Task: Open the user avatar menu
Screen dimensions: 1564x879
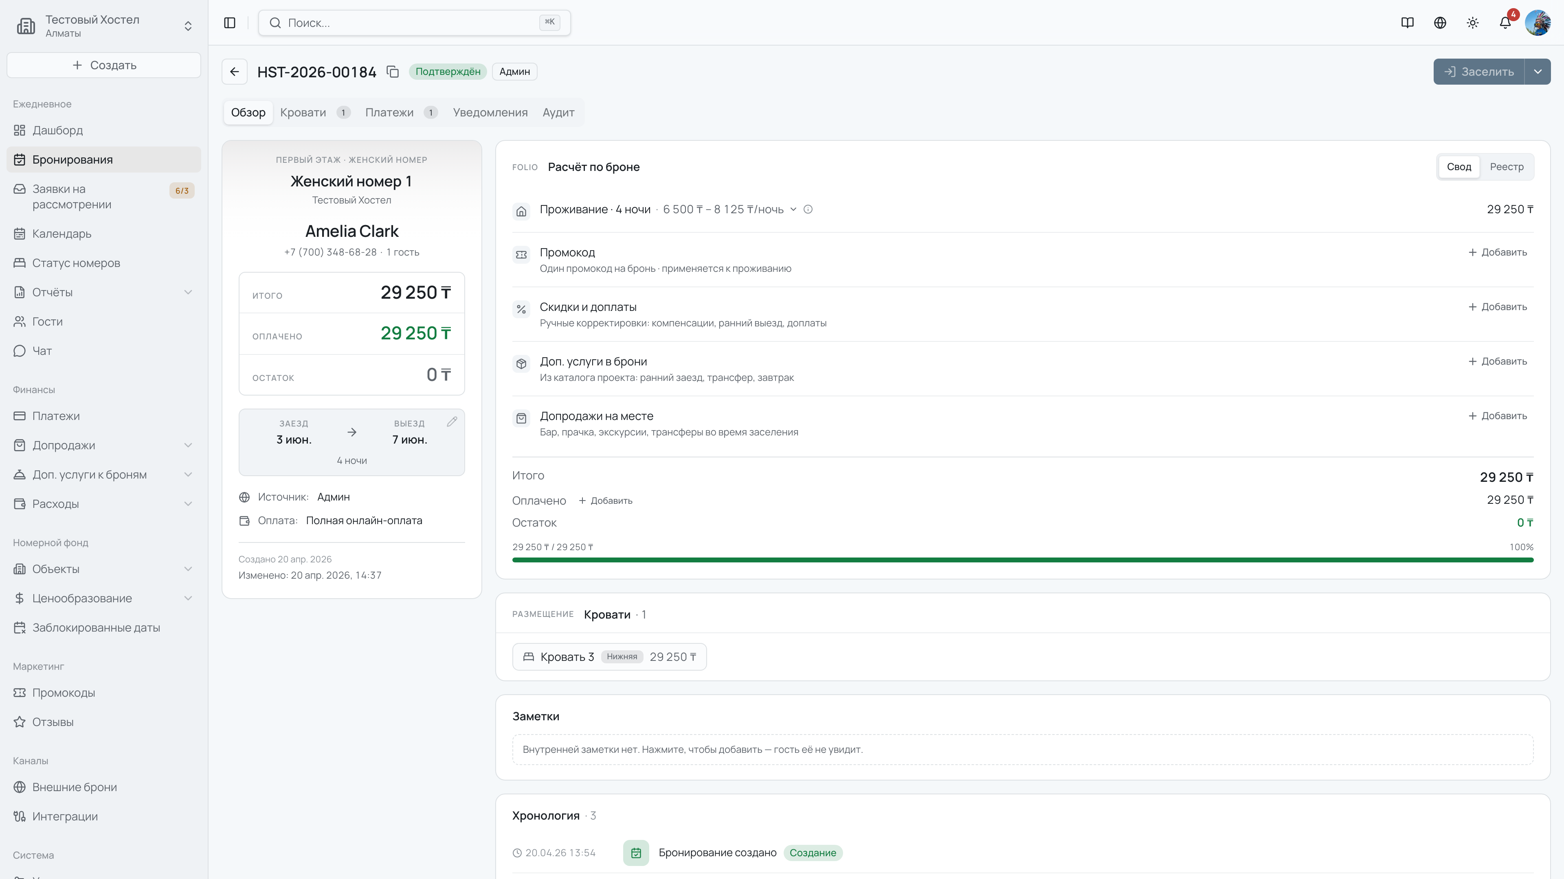Action: (x=1538, y=22)
